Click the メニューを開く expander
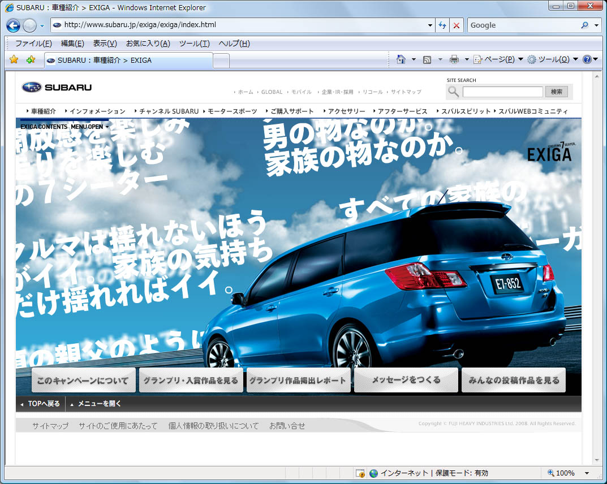Viewport: 607px width, 484px height. pyautogui.click(x=96, y=404)
